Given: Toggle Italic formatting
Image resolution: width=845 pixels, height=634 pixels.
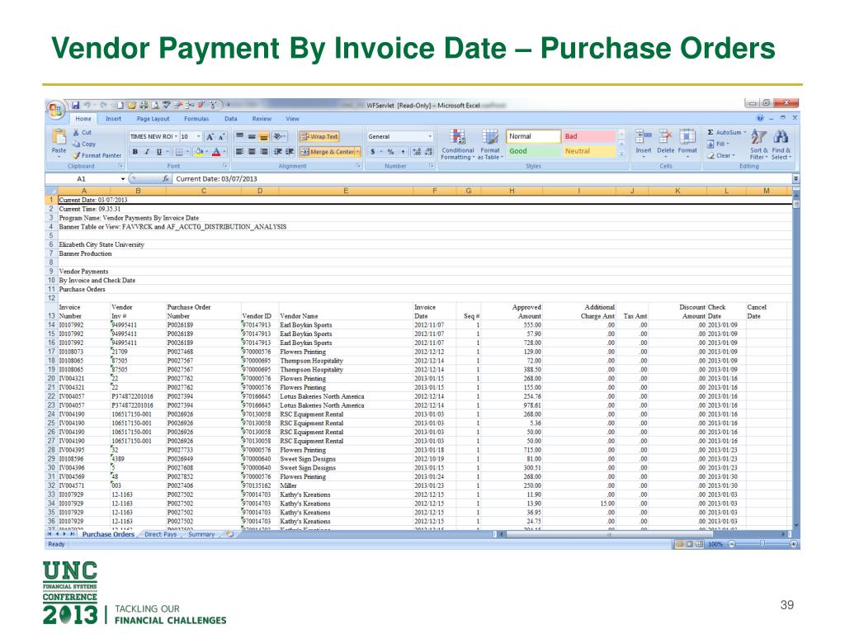Looking at the screenshot, I should (147, 152).
